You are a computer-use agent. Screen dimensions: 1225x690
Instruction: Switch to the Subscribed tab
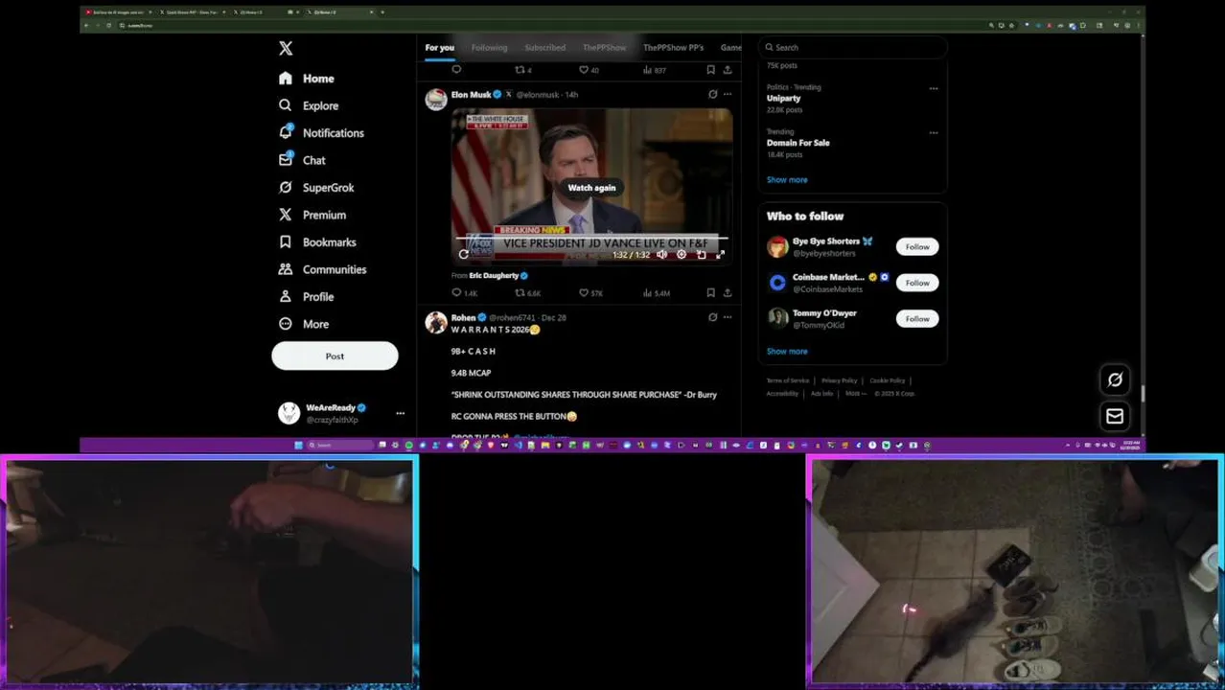[x=544, y=47]
